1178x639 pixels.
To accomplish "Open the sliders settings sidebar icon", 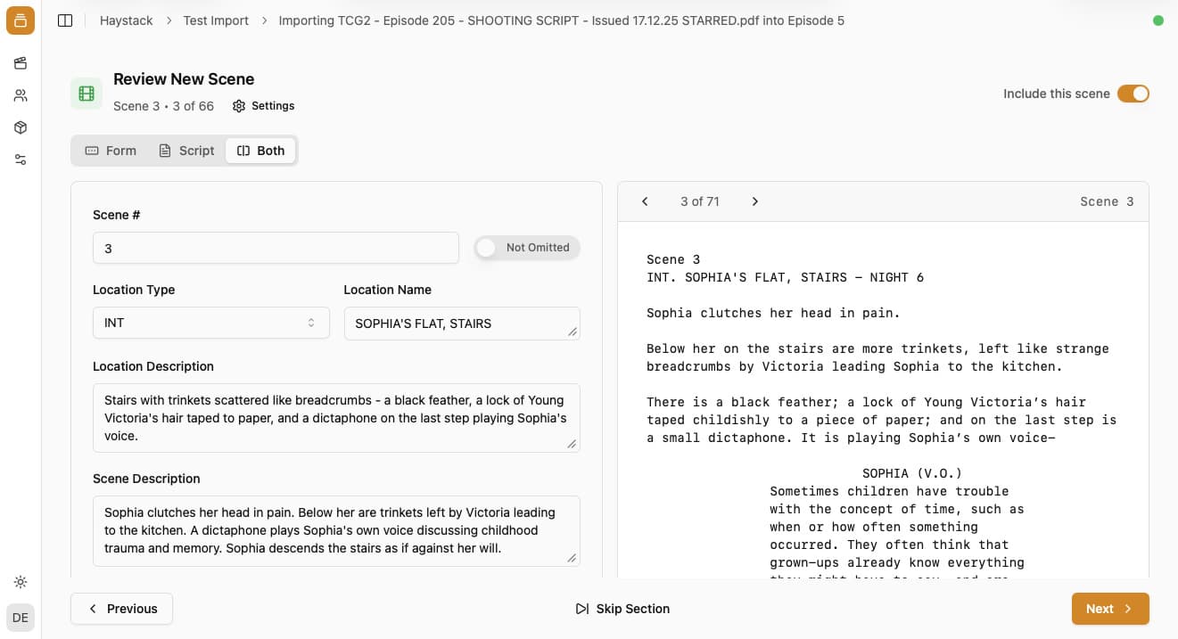I will coord(21,160).
